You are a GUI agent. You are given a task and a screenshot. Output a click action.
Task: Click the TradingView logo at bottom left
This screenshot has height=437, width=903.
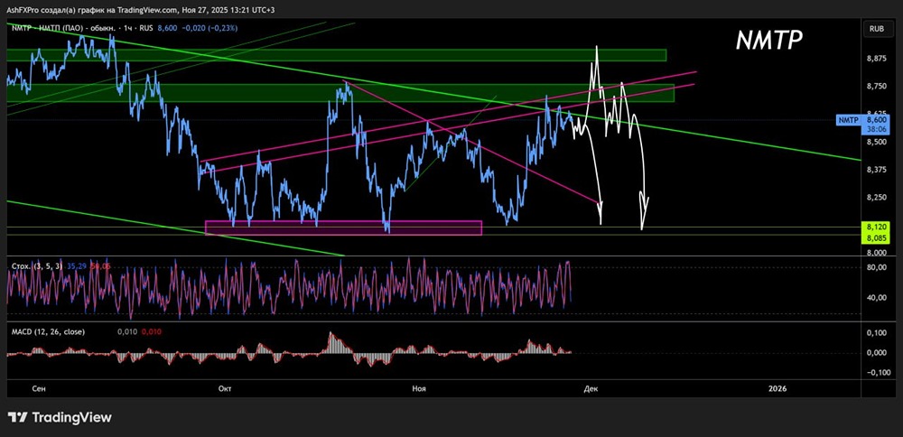pos(60,417)
